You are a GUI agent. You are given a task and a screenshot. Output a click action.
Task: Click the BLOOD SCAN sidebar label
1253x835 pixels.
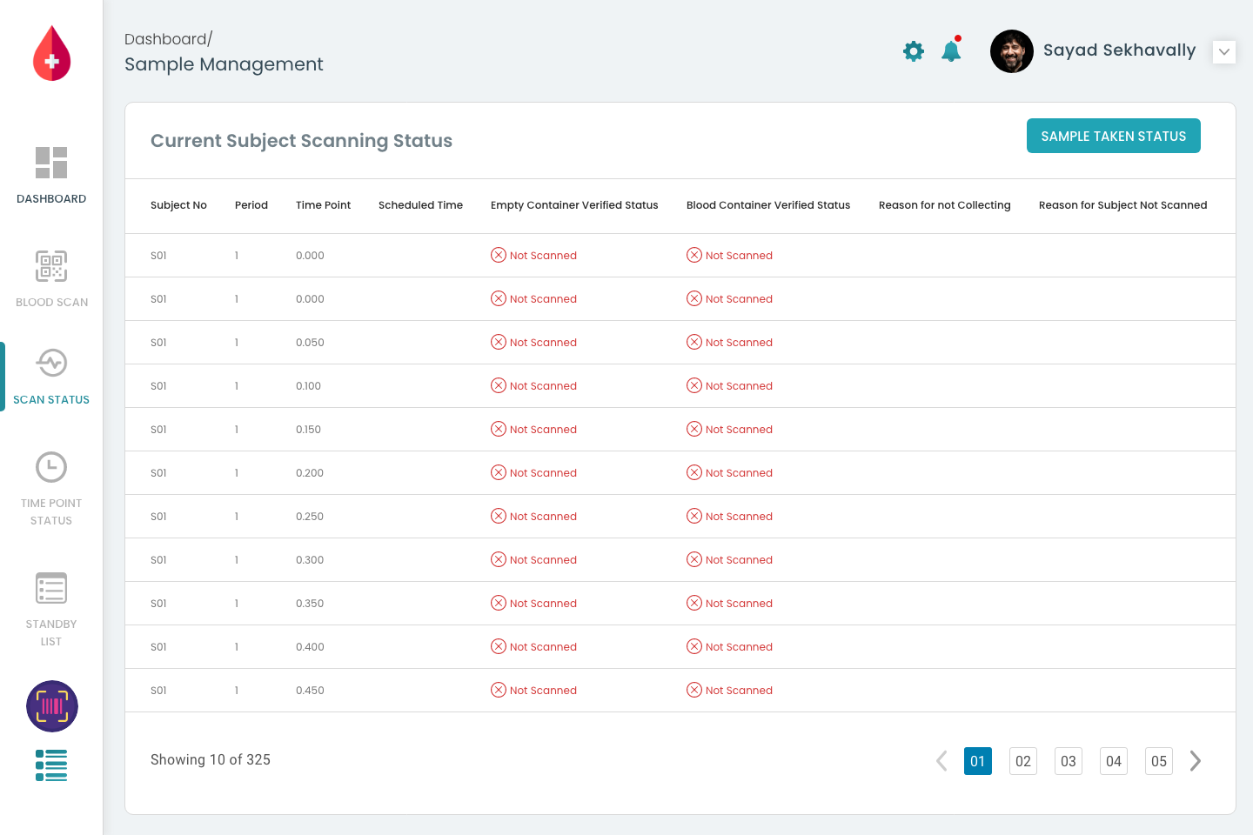[51, 302]
